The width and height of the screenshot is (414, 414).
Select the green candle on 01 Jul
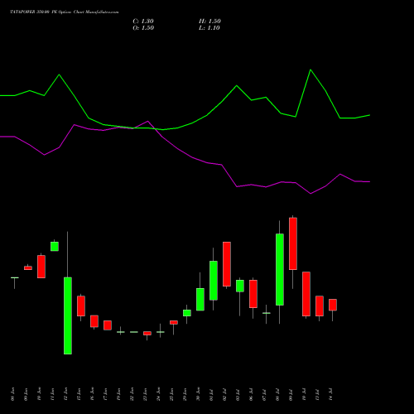click(214, 281)
